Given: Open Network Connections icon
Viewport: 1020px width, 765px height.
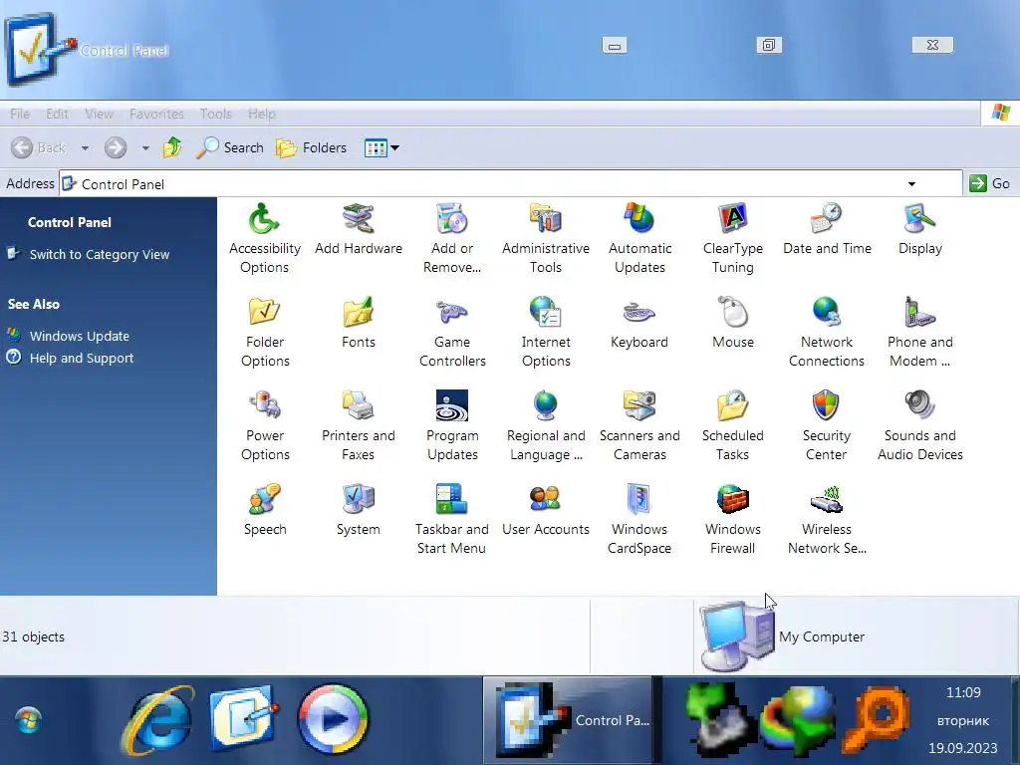Looking at the screenshot, I should pos(827,332).
